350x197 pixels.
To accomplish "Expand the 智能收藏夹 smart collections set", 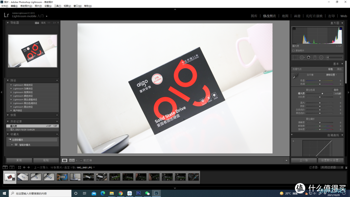I will pos(12,145).
